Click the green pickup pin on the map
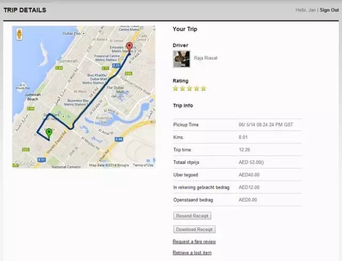Image resolution: width=342 pixels, height=261 pixels. click(49, 134)
